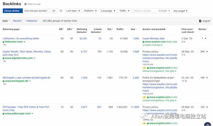This screenshot has width=213, height=126.
Task: Open Digital Trends referring page title
Action: click(x=27, y=53)
